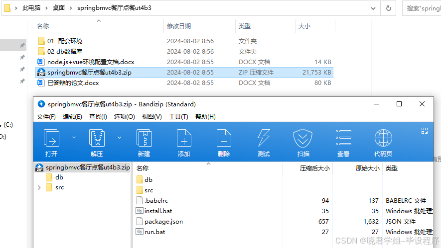Open the 视图(V) menu
The width and height of the screenshot is (441, 248).
(x=152, y=116)
